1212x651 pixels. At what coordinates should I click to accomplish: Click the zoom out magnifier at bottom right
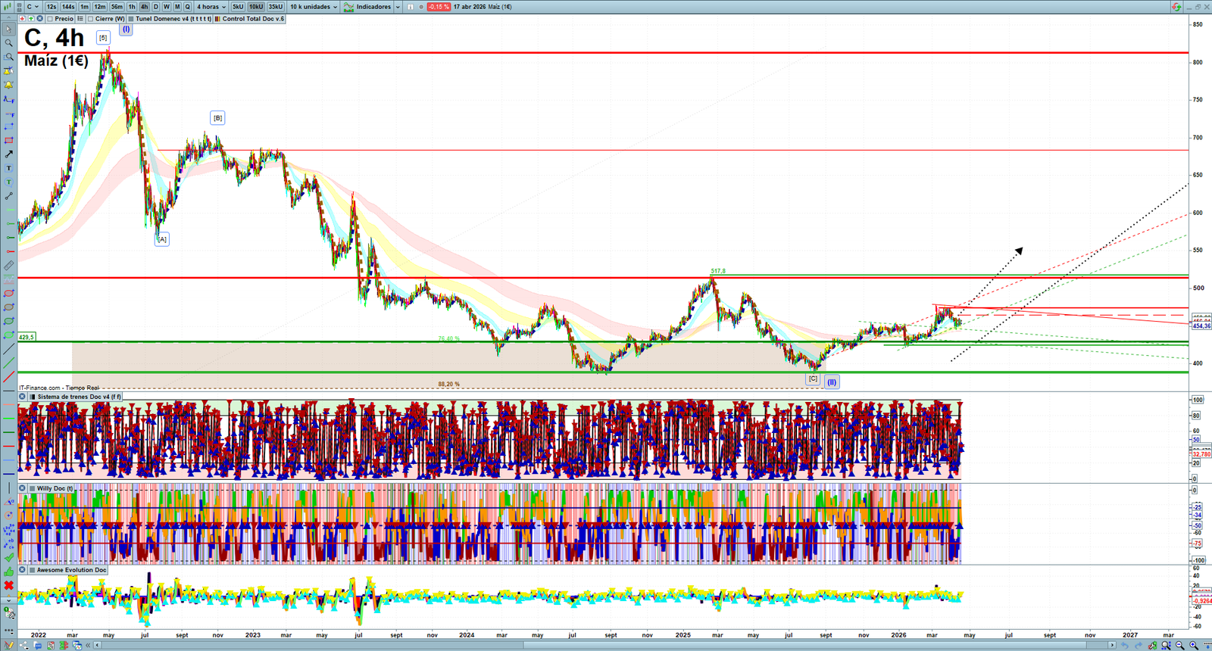1179,645
